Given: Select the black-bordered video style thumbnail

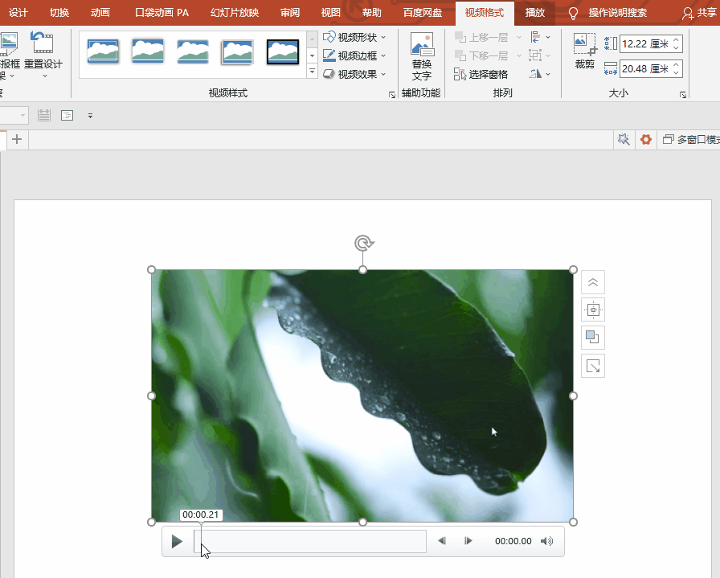Looking at the screenshot, I should click(x=282, y=51).
